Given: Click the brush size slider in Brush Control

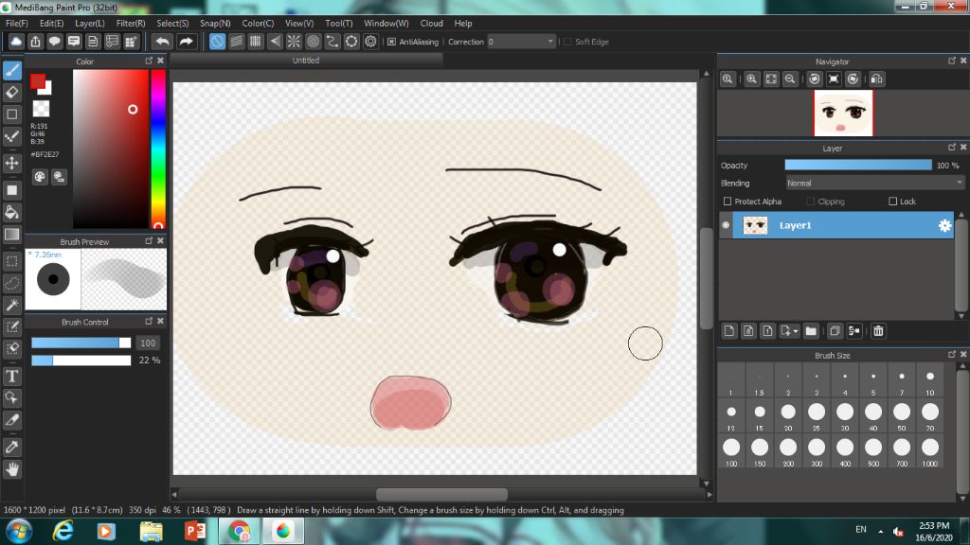Looking at the screenshot, I should tap(81, 343).
